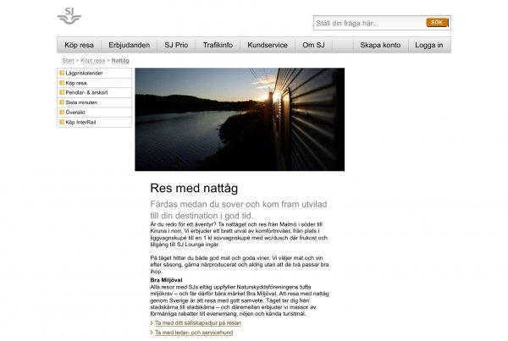The image size is (508, 341).
Task: Click chevron before Ta med ditt sällskapsdjur
Action: pos(152,323)
